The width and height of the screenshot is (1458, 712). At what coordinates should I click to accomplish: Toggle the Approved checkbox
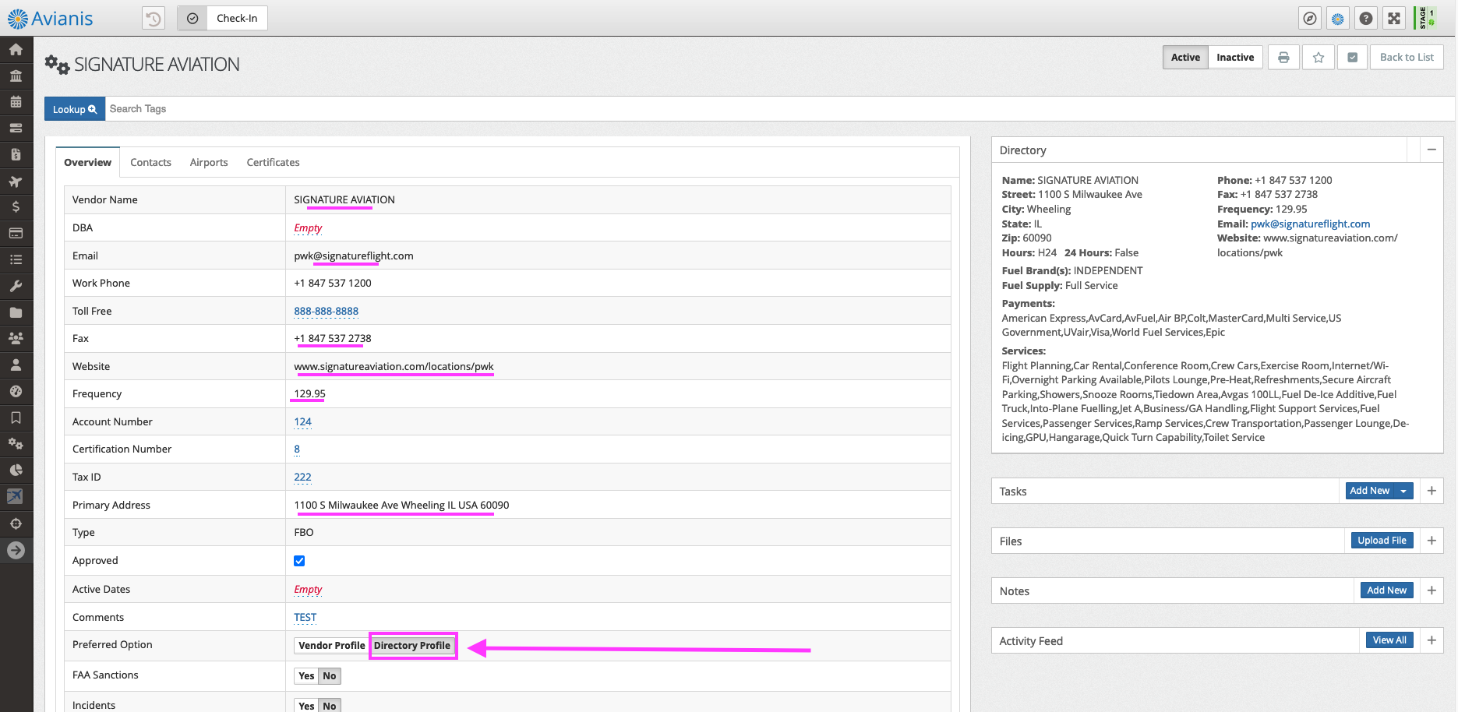(x=299, y=561)
